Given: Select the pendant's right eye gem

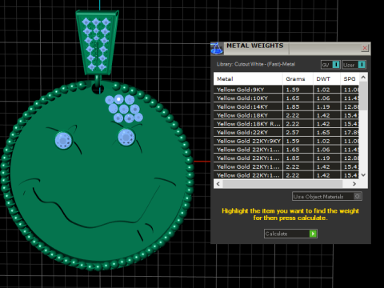Looking at the screenshot, I should [x=126, y=138].
